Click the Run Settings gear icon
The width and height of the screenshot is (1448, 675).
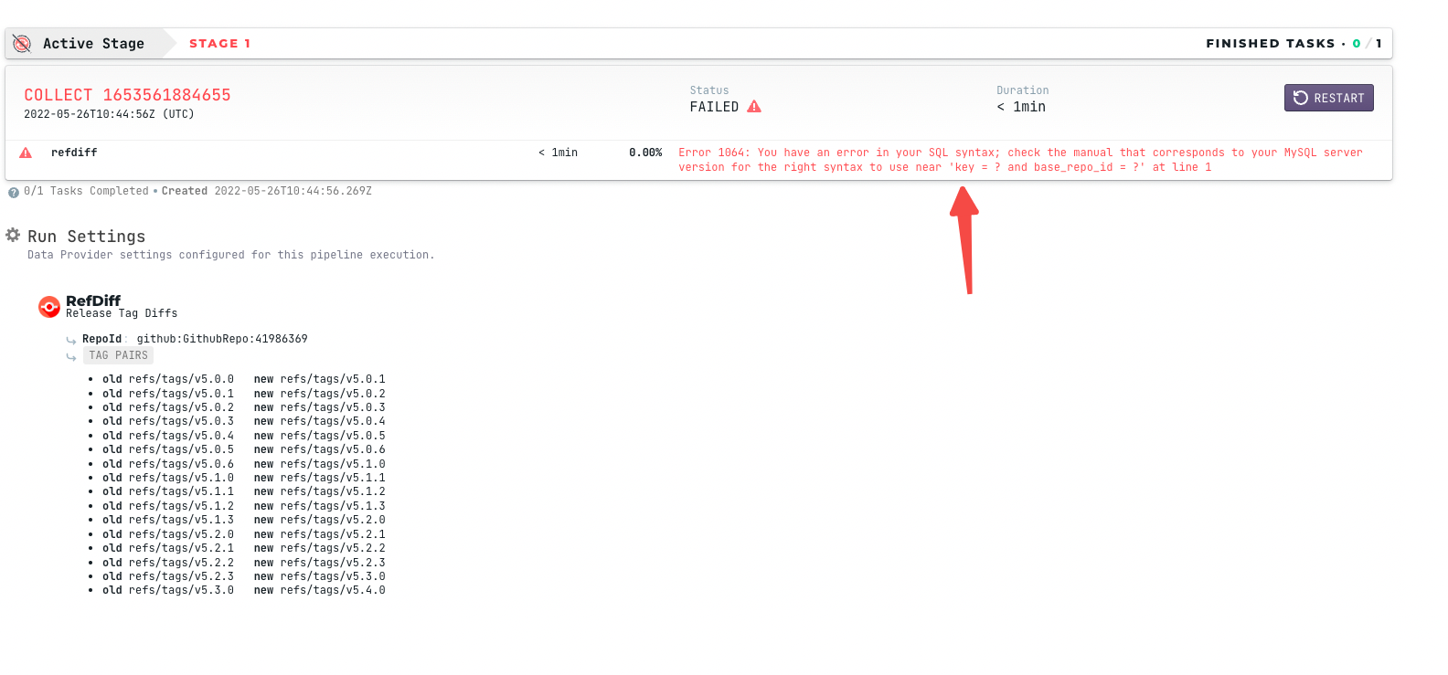pos(13,235)
